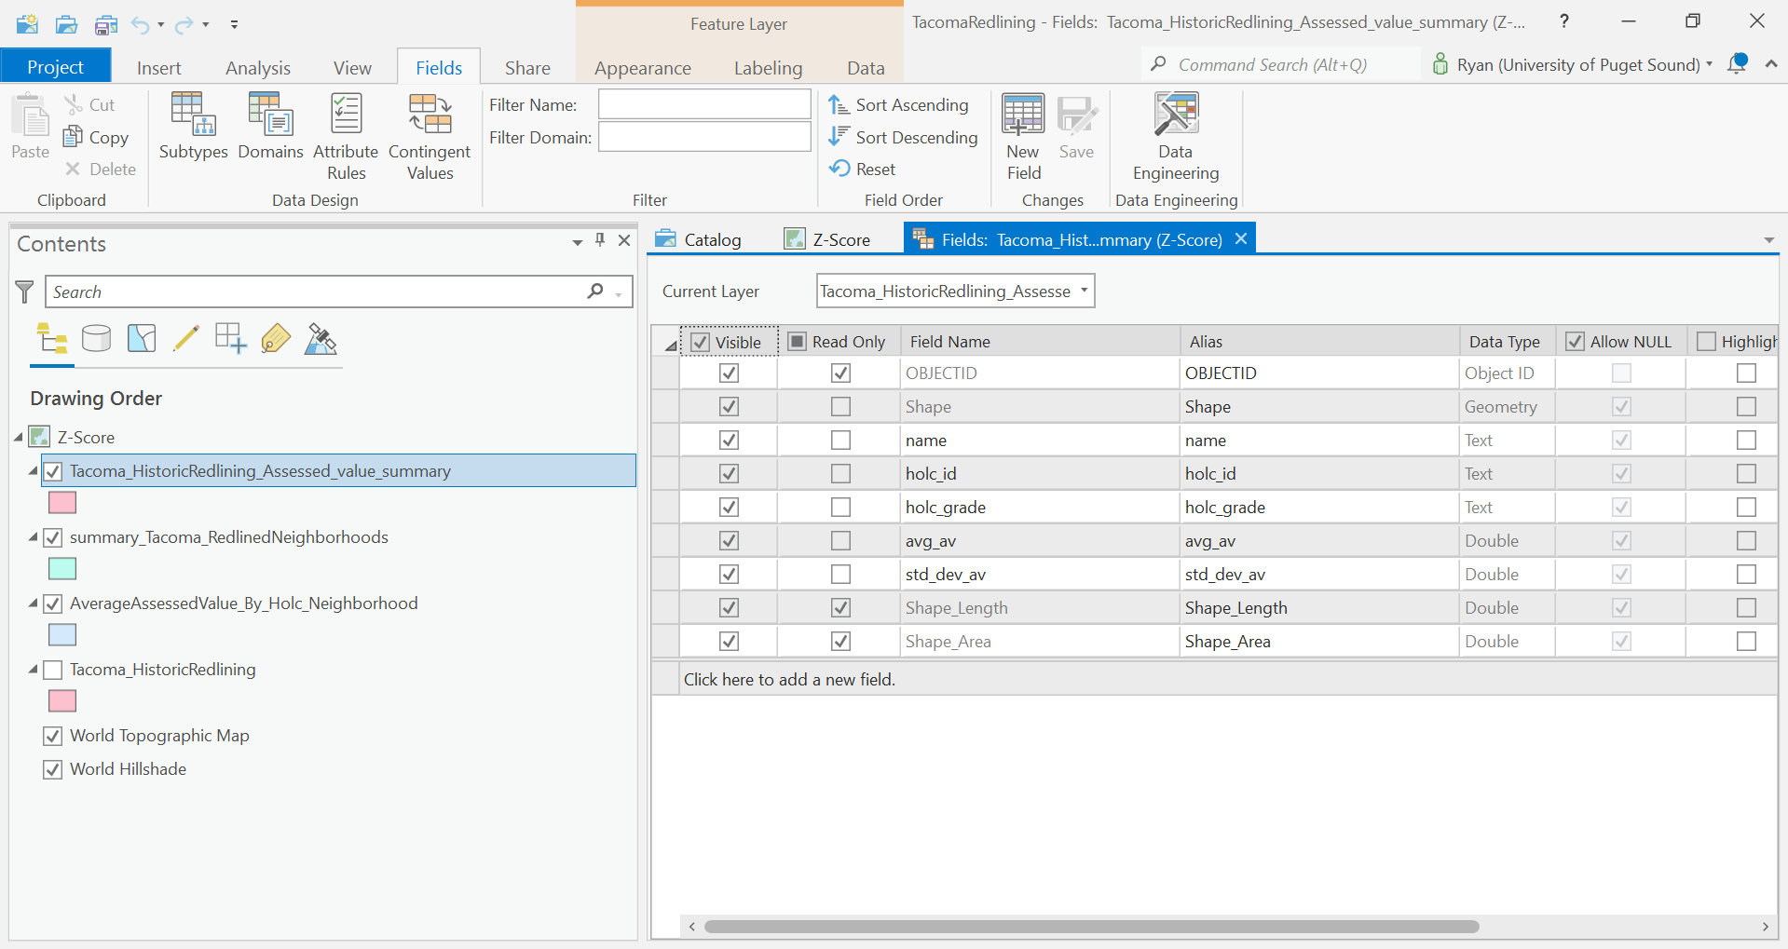Open the Project tab
Screen dimensions: 1788x949
tap(55, 67)
